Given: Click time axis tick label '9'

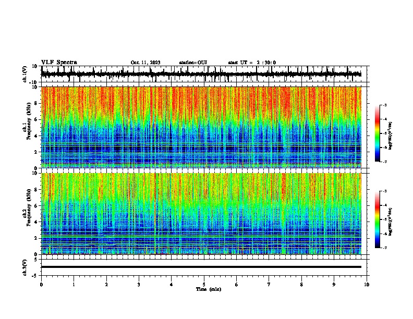Looking at the screenshot, I should (x=334, y=285).
